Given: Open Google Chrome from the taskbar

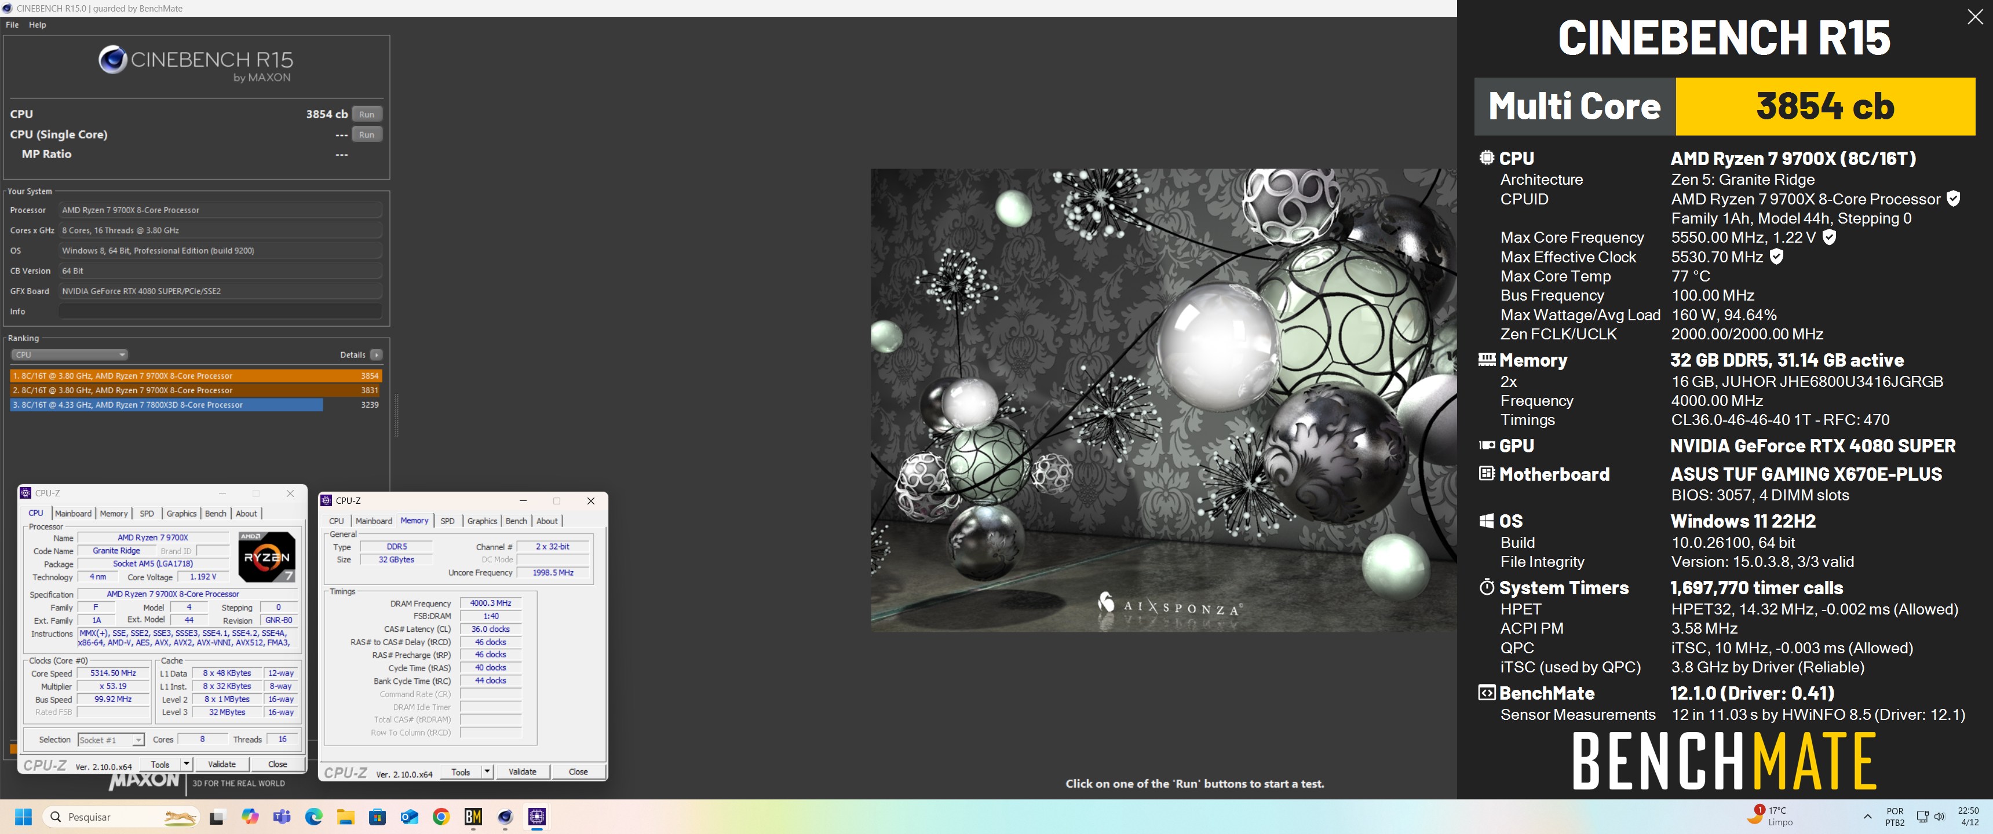Looking at the screenshot, I should [441, 817].
